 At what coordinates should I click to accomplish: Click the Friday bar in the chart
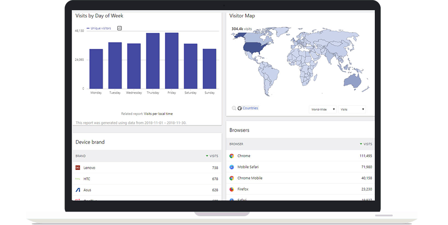pyautogui.click(x=171, y=61)
